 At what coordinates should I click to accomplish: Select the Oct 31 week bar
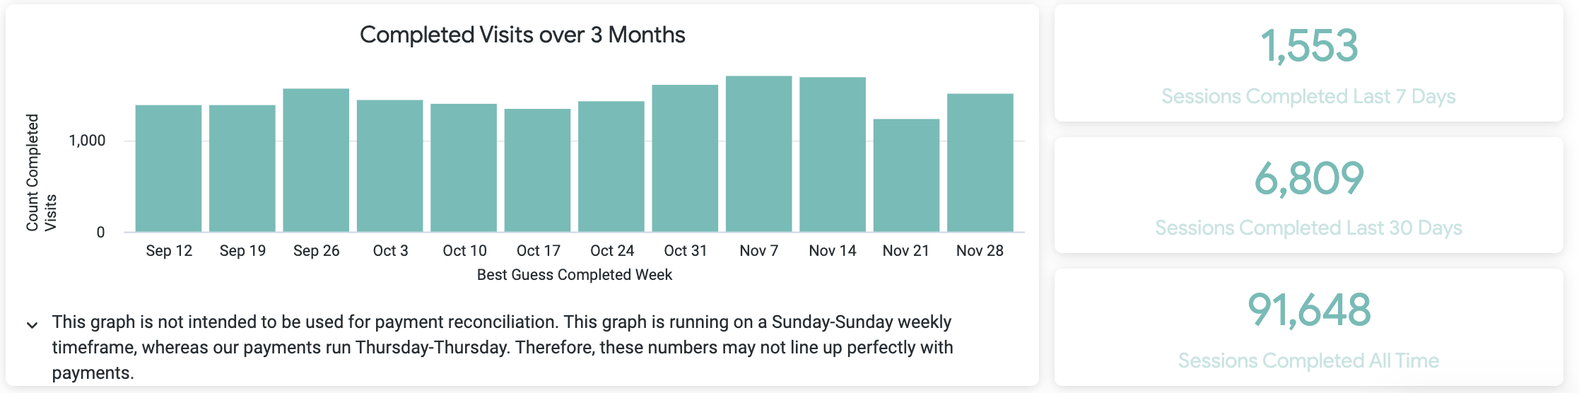coord(685,158)
